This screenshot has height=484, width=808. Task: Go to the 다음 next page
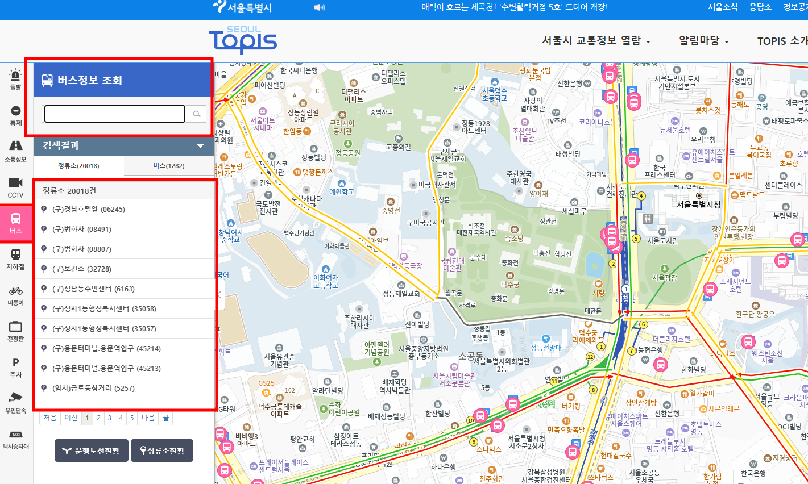pyautogui.click(x=148, y=418)
